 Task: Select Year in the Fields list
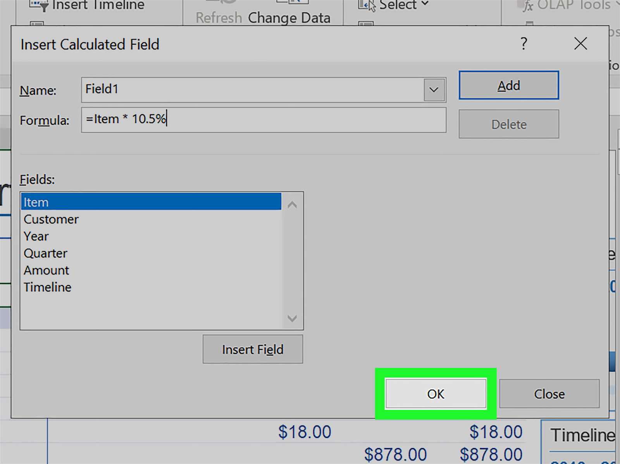151,236
